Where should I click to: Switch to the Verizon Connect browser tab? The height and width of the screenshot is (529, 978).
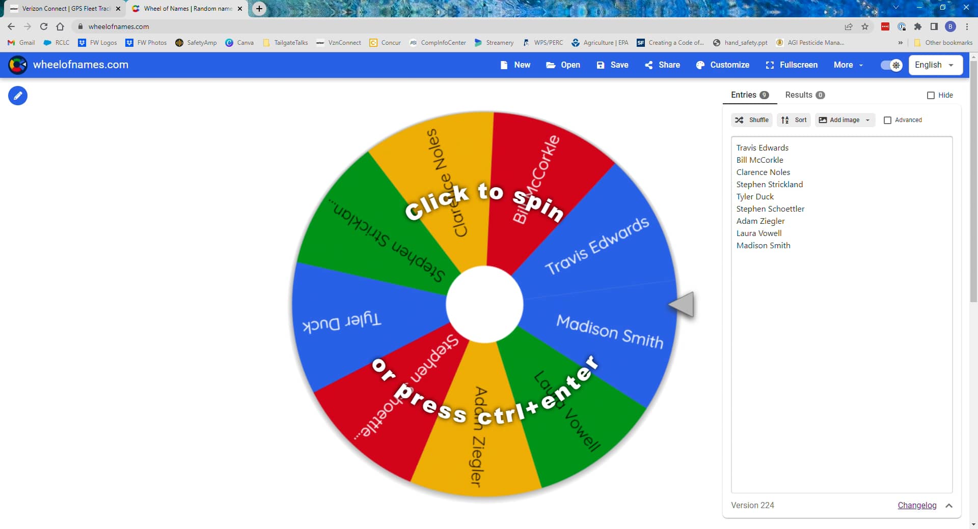pyautogui.click(x=61, y=9)
